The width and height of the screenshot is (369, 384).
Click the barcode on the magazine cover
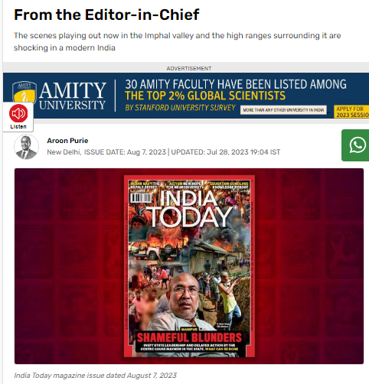point(141,198)
